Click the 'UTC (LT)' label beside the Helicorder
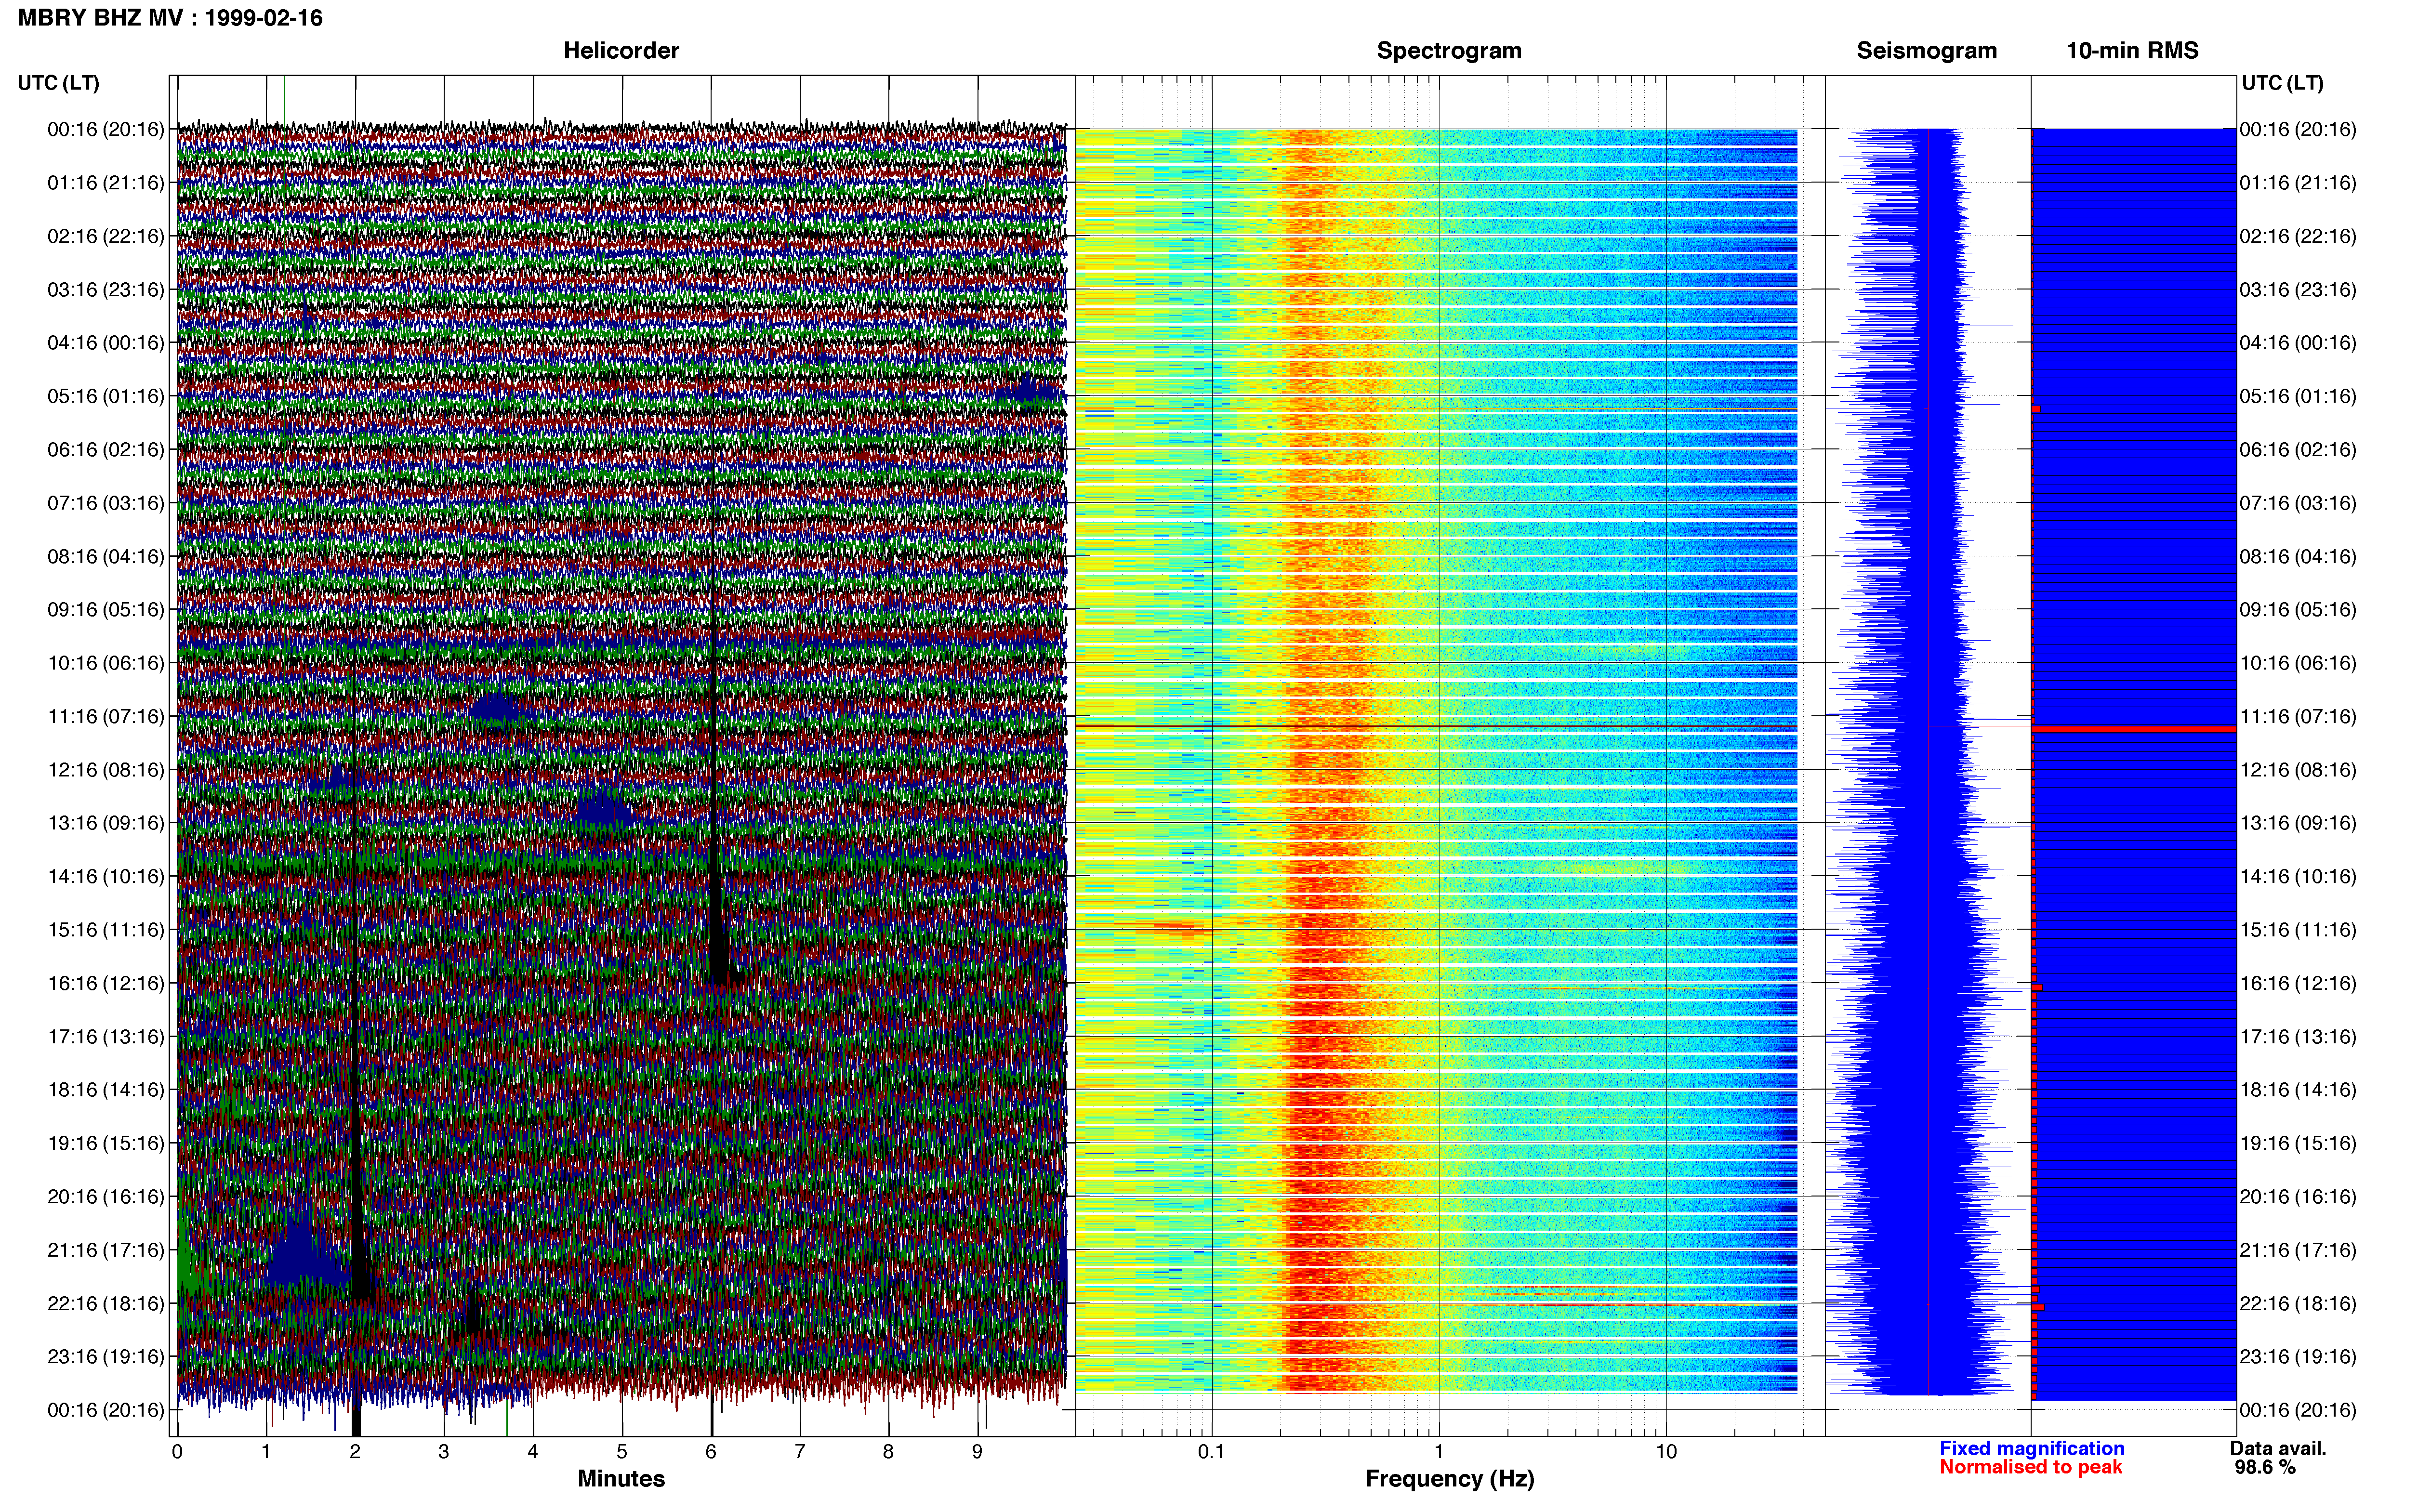2418x1512 pixels. (58, 83)
